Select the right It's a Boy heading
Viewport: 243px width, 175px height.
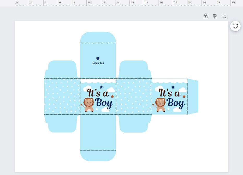click(171, 97)
